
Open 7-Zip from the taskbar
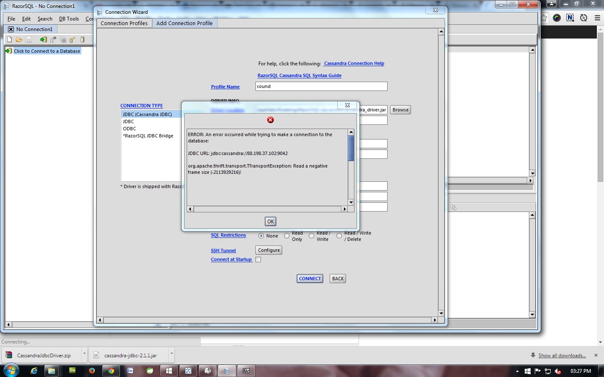tap(246, 371)
